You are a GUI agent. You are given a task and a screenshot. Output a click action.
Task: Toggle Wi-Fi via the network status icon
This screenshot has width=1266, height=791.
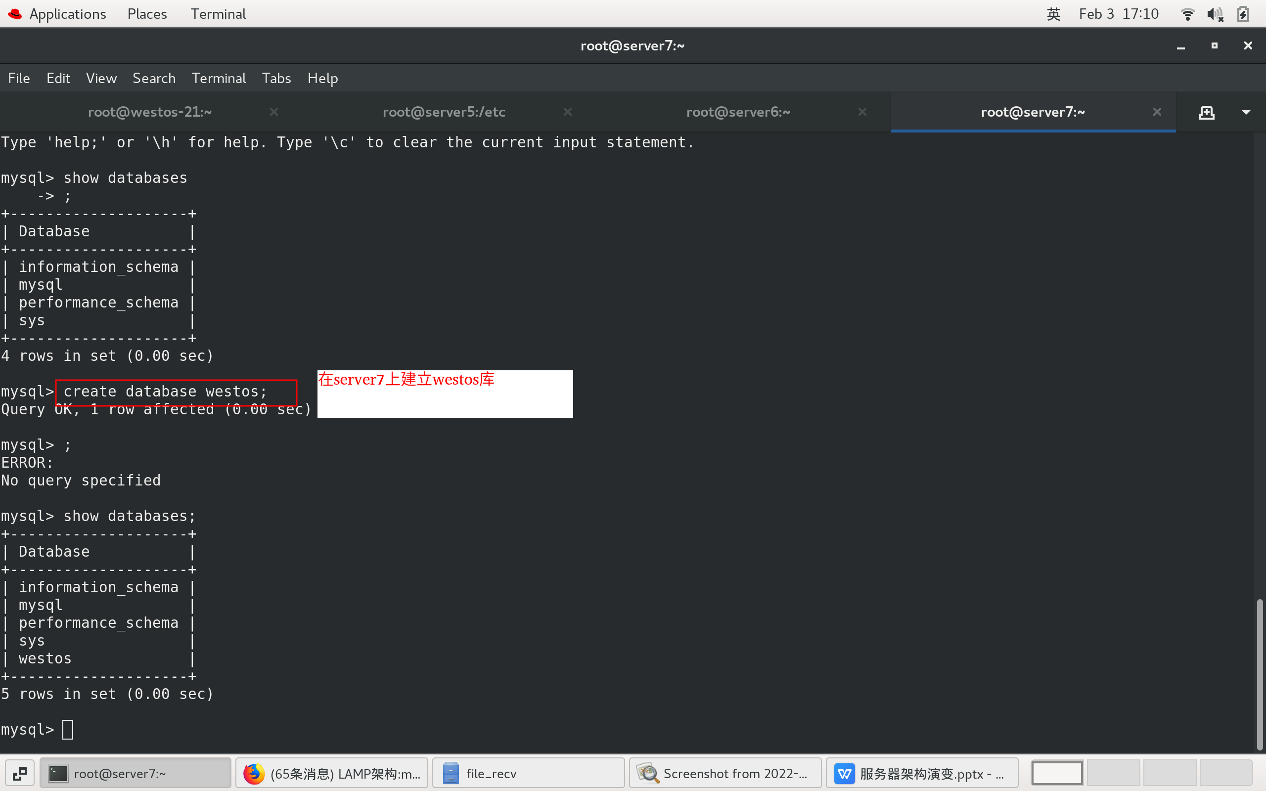click(1187, 14)
